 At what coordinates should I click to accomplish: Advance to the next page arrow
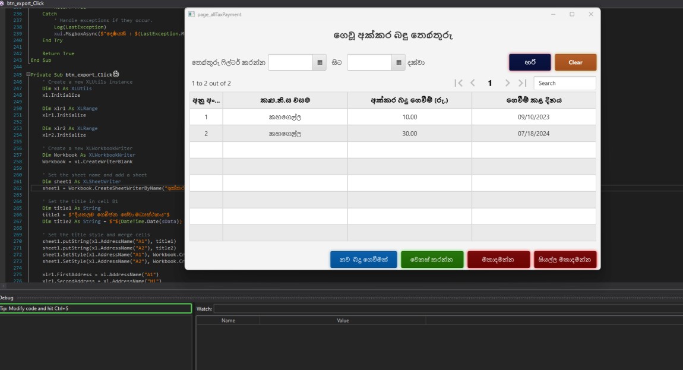(507, 83)
